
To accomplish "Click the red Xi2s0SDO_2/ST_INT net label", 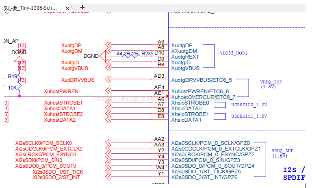I will coord(56,177).
